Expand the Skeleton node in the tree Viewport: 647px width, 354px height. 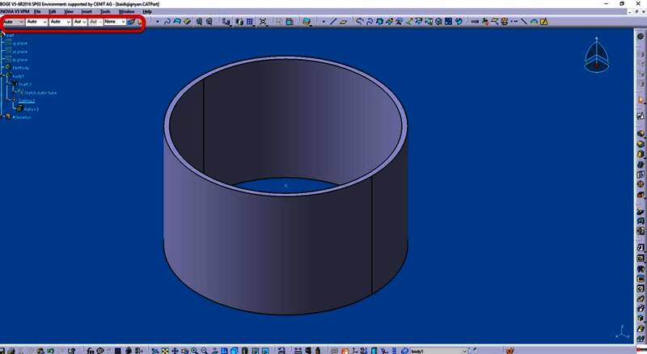5,117
